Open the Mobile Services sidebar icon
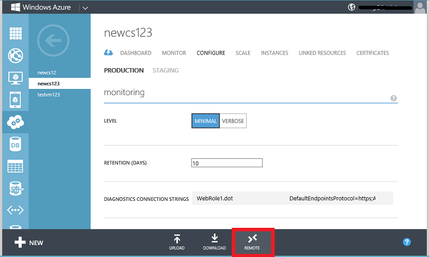429x257 pixels. pos(15,99)
